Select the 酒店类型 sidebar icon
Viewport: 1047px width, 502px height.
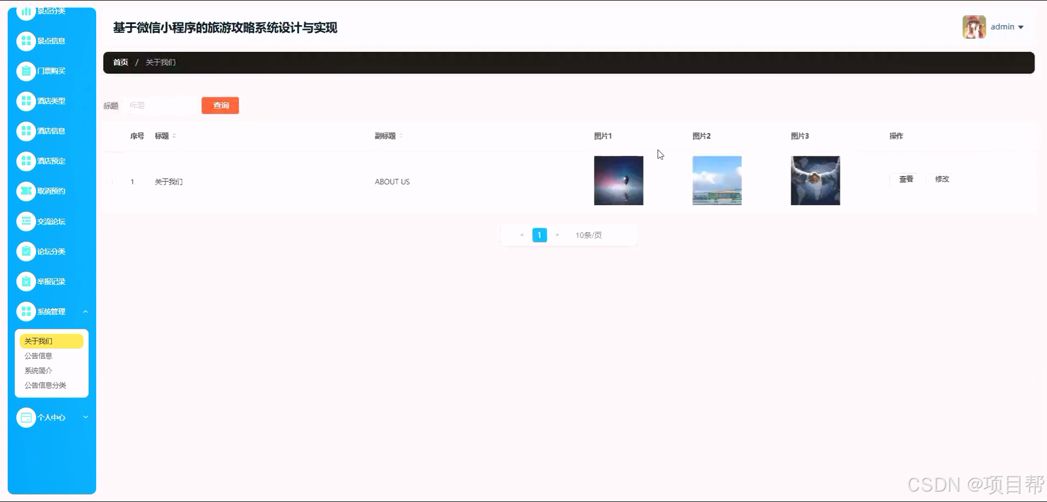(26, 101)
